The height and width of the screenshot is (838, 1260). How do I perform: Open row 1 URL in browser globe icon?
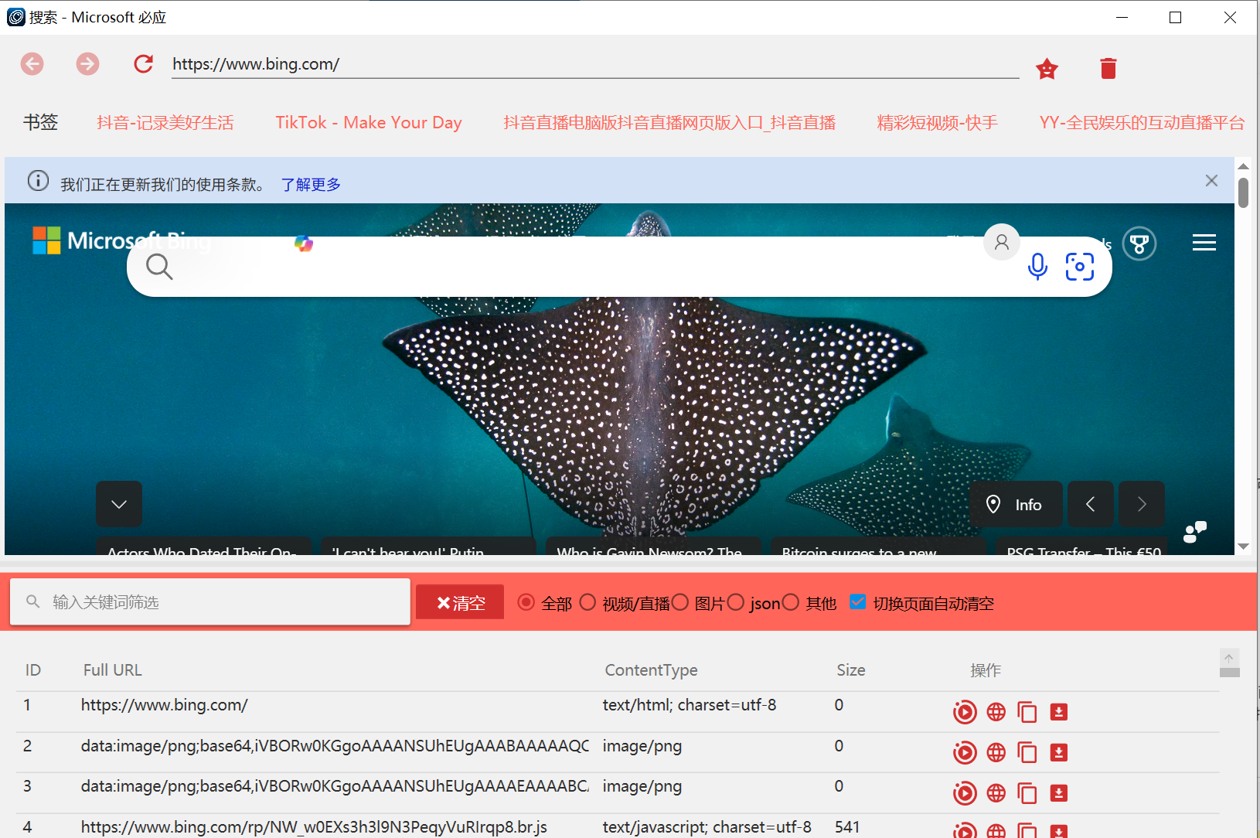click(x=996, y=712)
